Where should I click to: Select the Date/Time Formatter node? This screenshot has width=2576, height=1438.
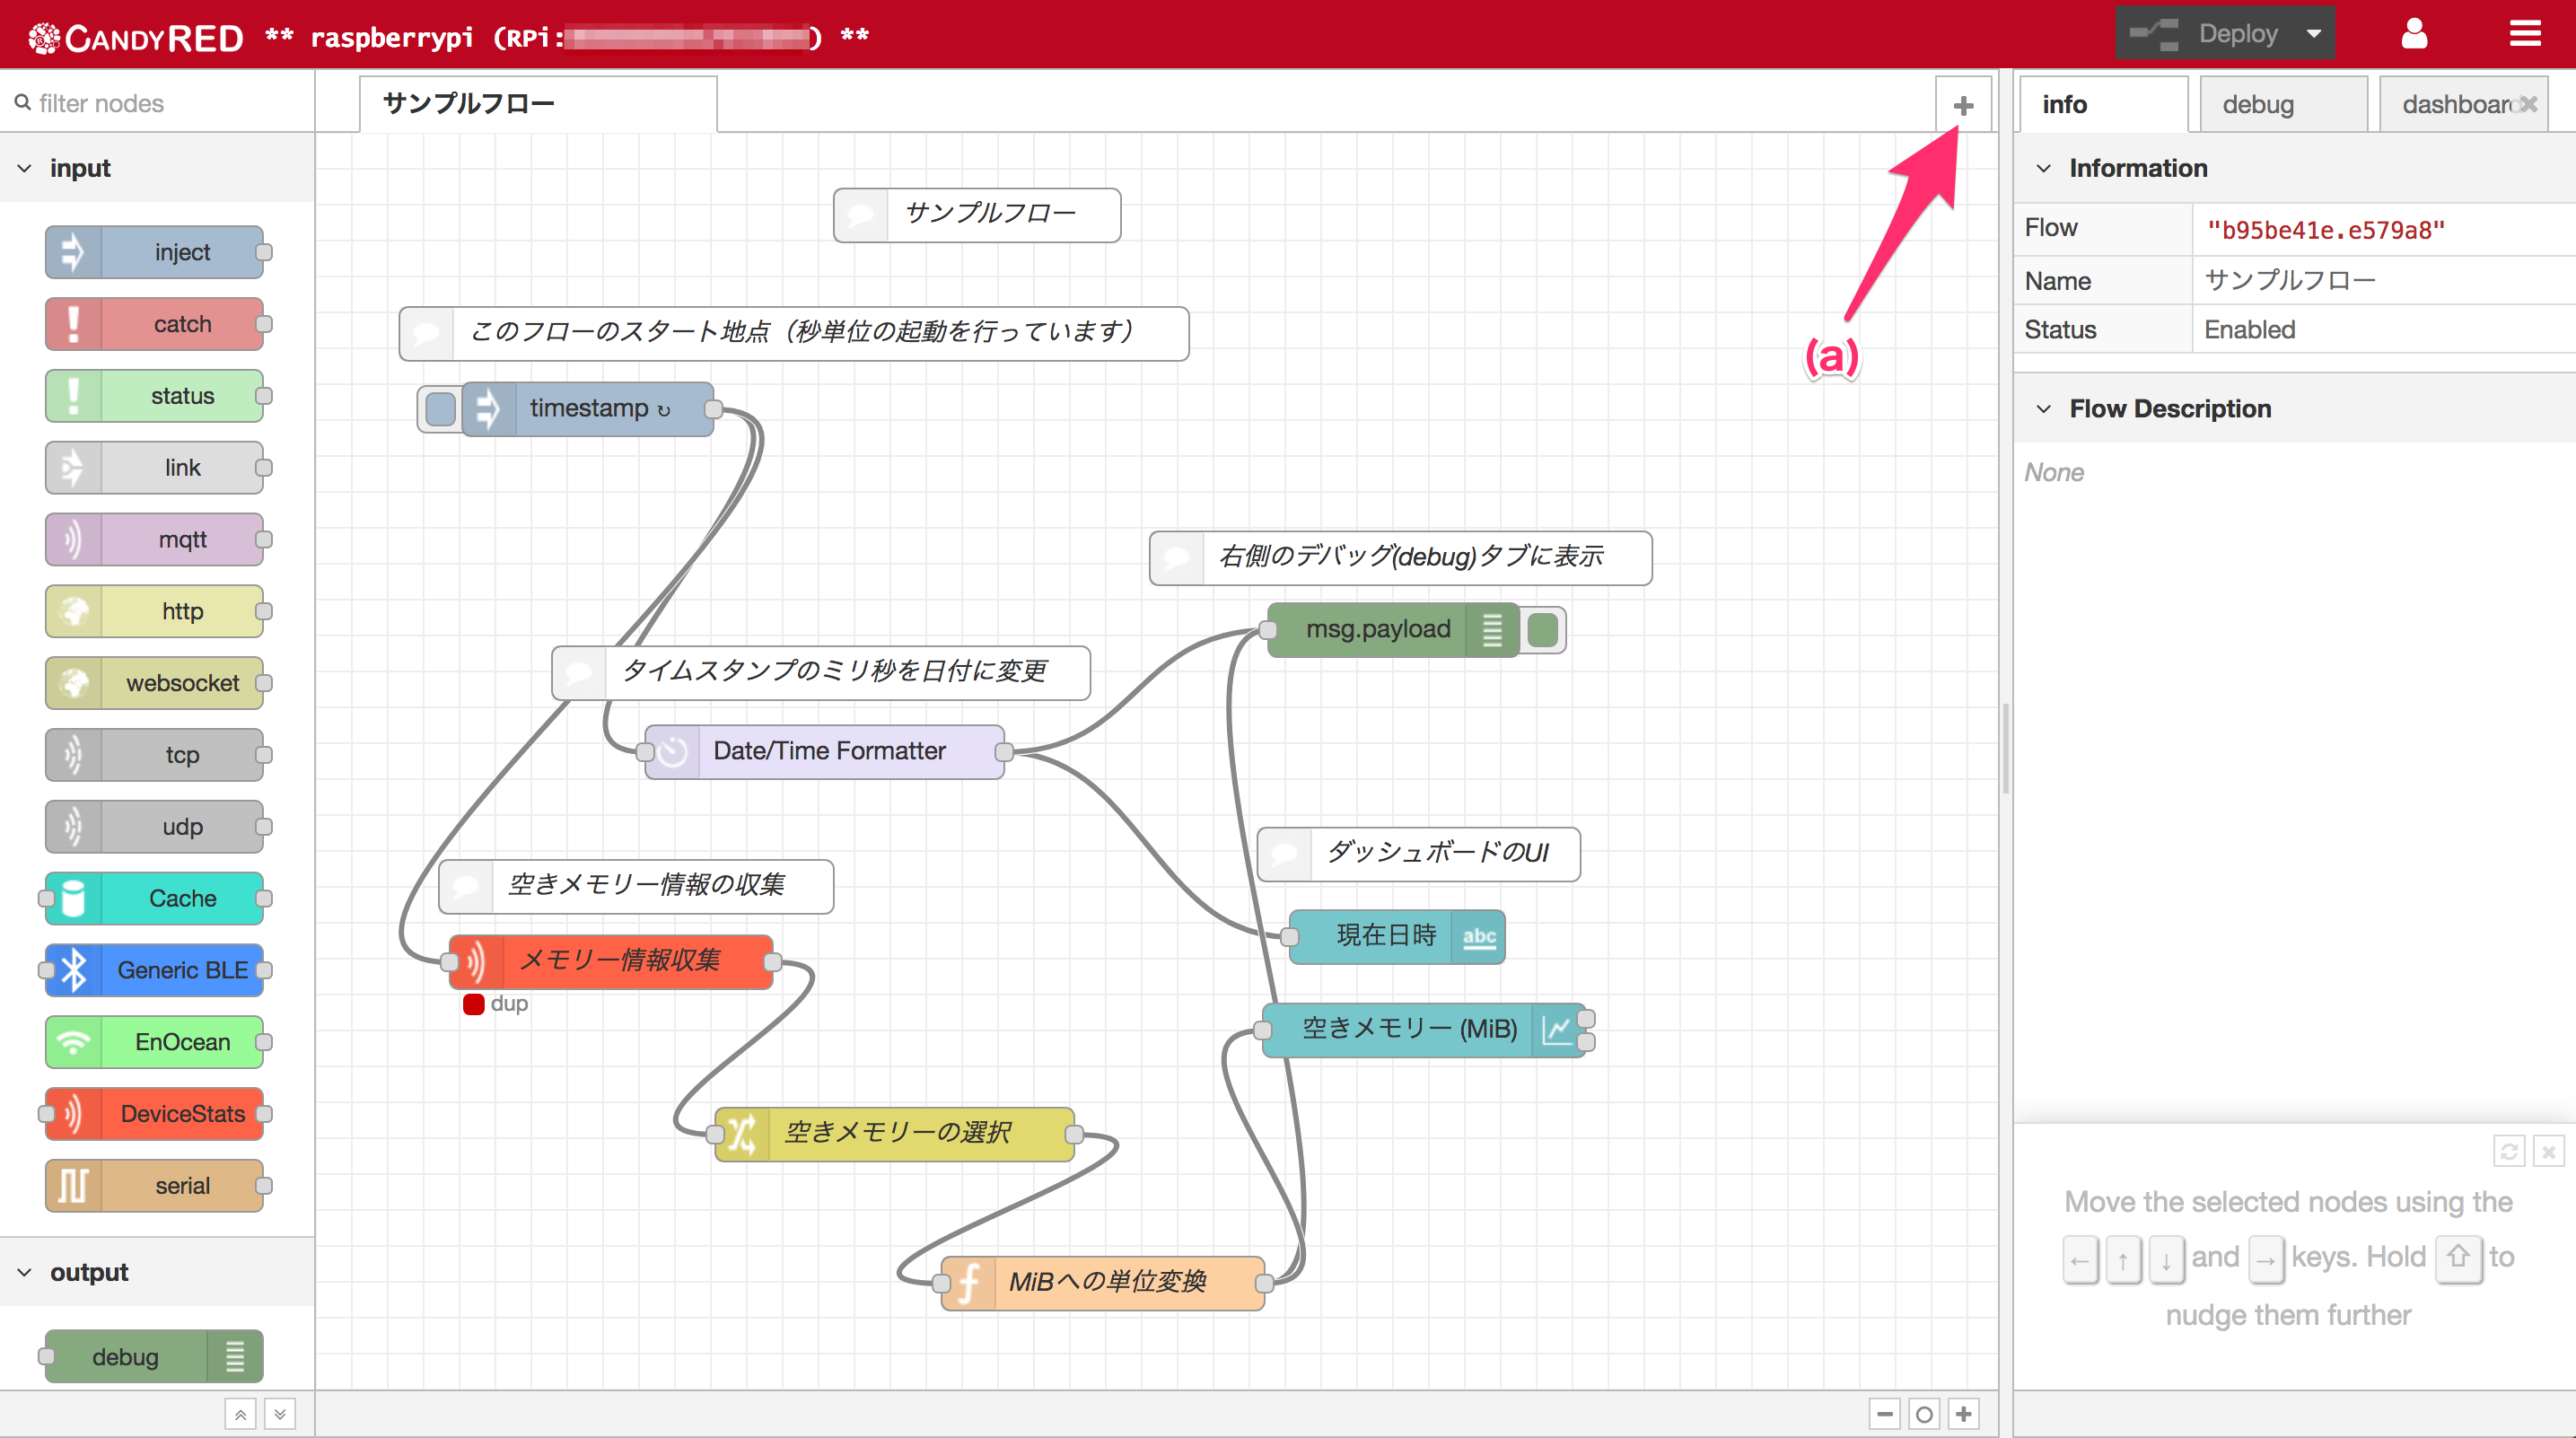pyautogui.click(x=825, y=752)
